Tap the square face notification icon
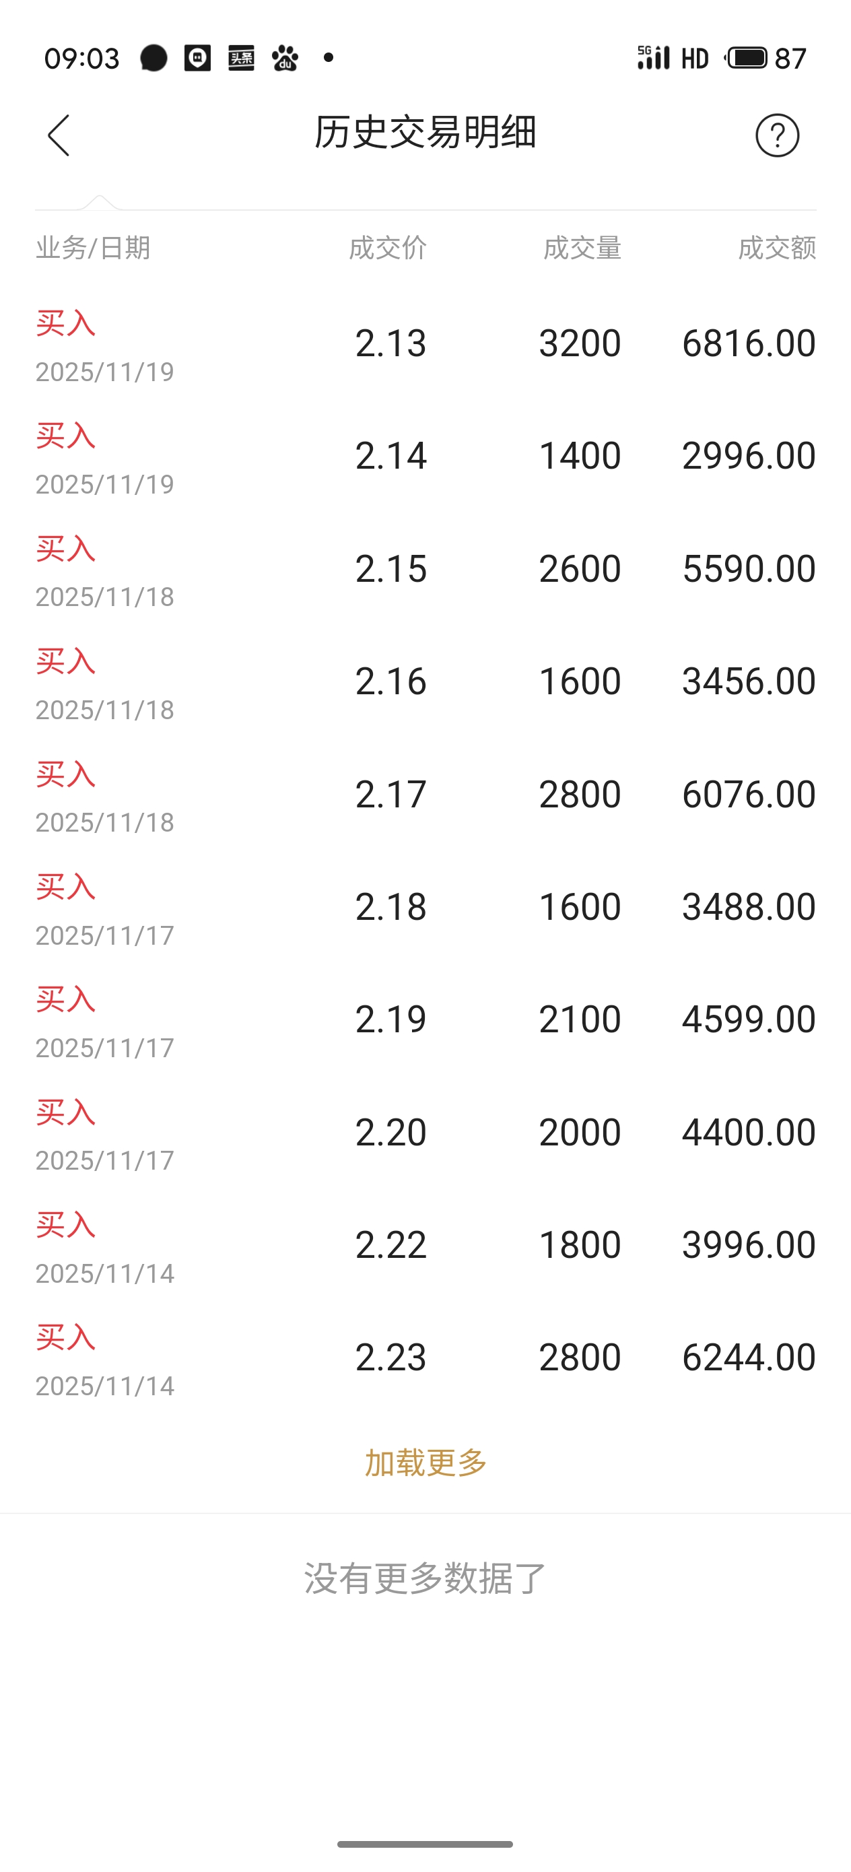This screenshot has height=1872, width=851. tap(197, 57)
